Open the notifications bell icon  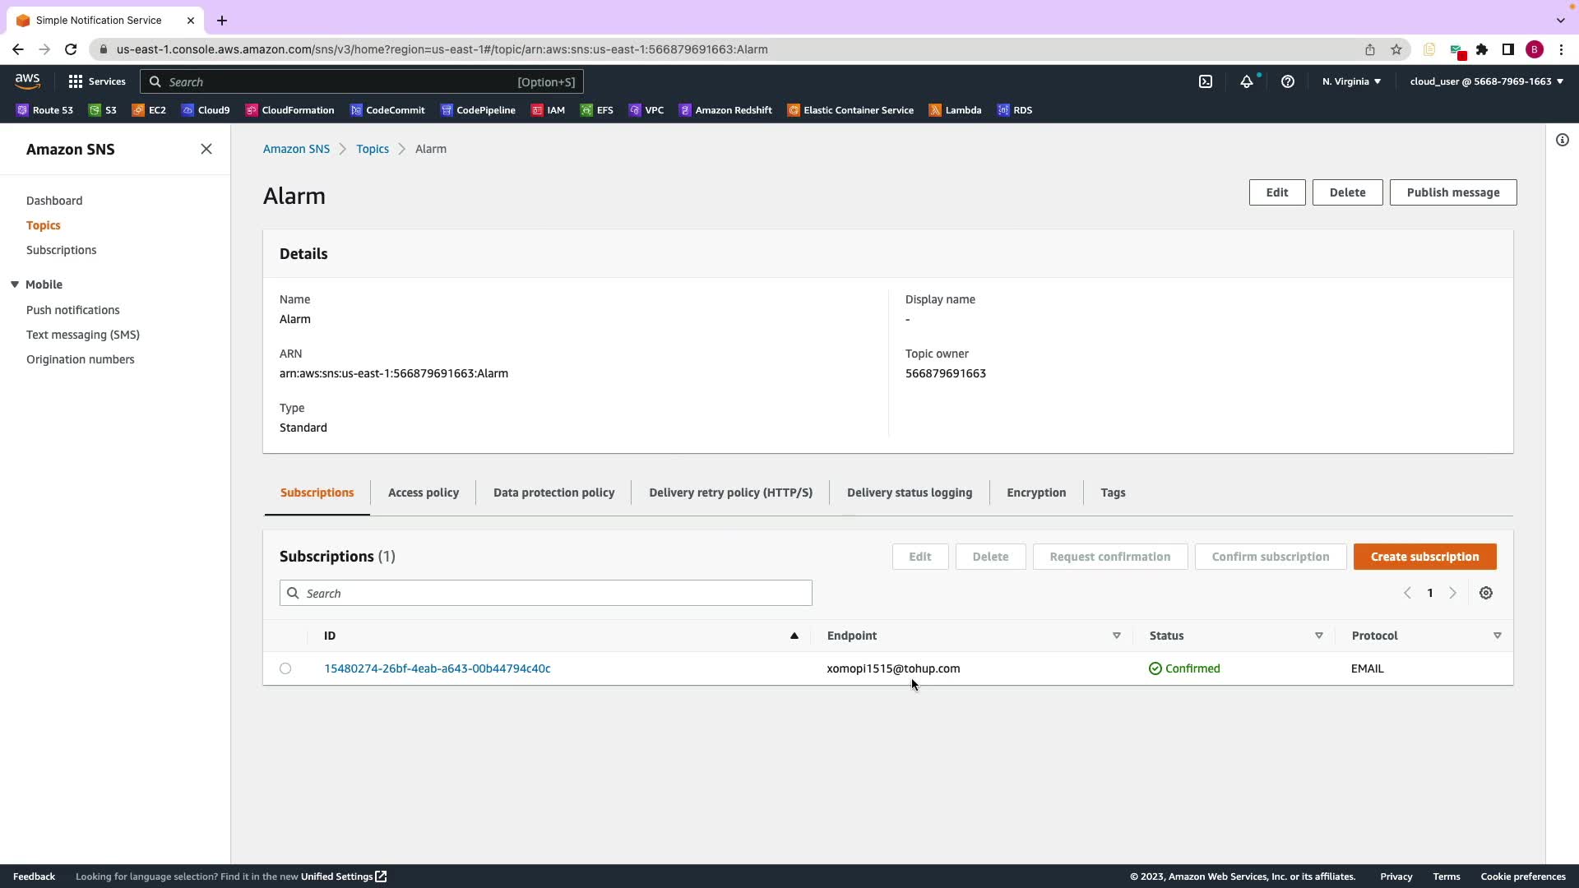(x=1247, y=81)
